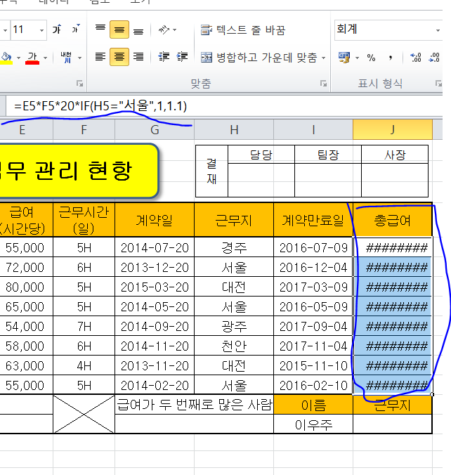Open the text orientation dropdown
Viewport: 451px width, 475px height.
pyautogui.click(x=167, y=30)
